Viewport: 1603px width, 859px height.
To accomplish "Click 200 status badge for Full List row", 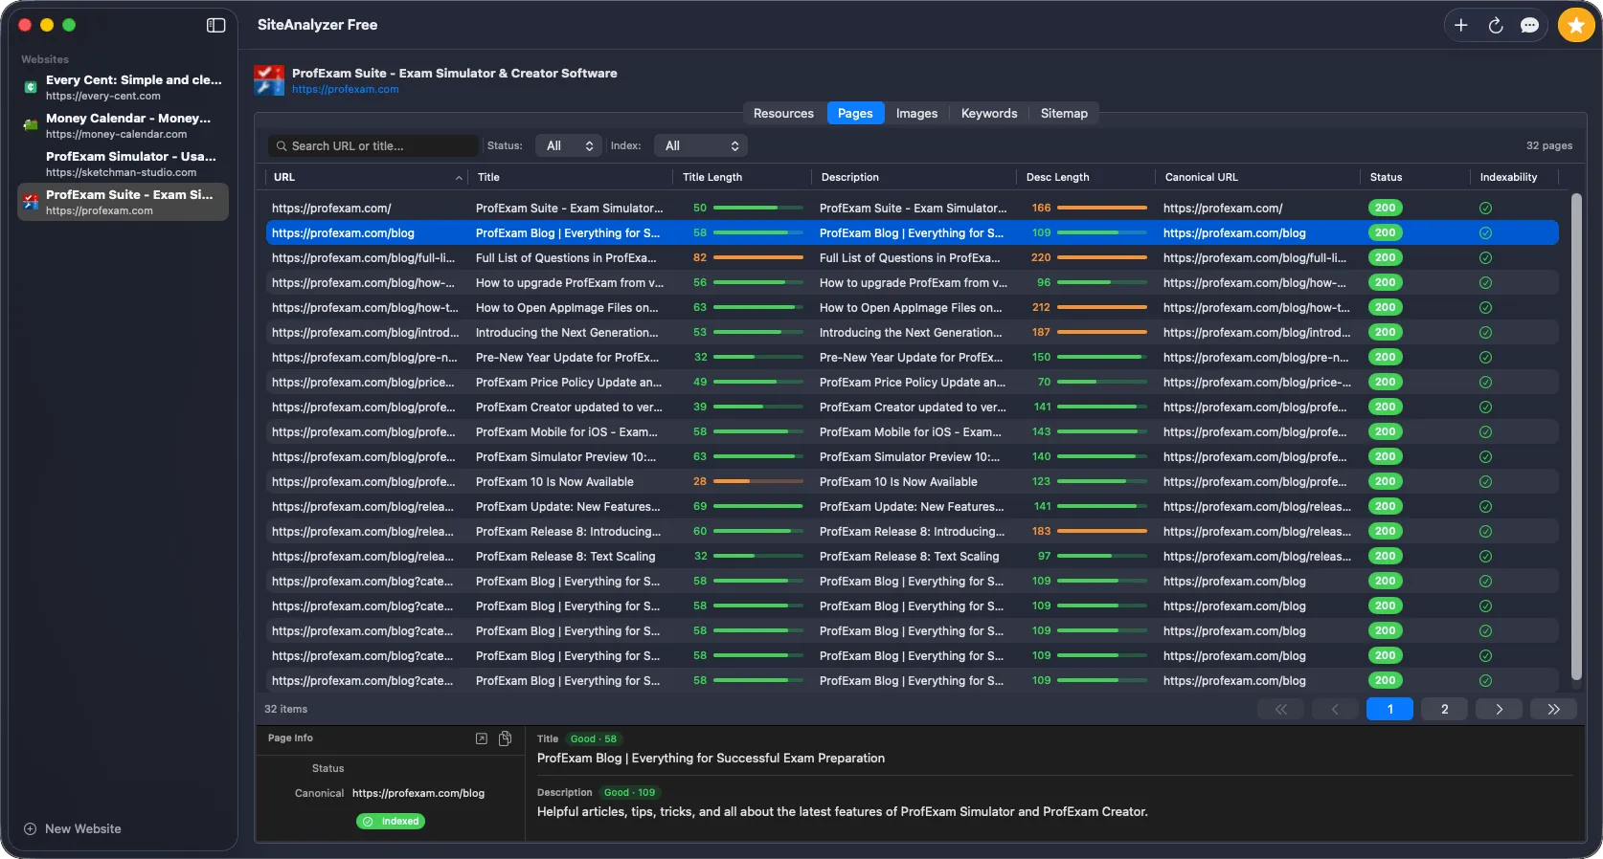I will point(1385,257).
